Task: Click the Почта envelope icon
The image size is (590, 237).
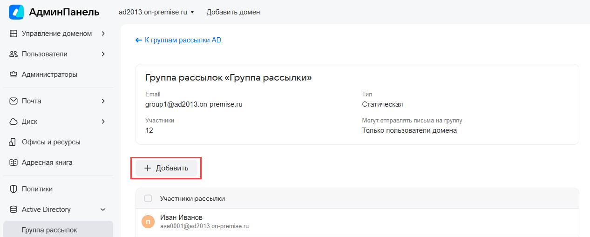Action: click(14, 101)
